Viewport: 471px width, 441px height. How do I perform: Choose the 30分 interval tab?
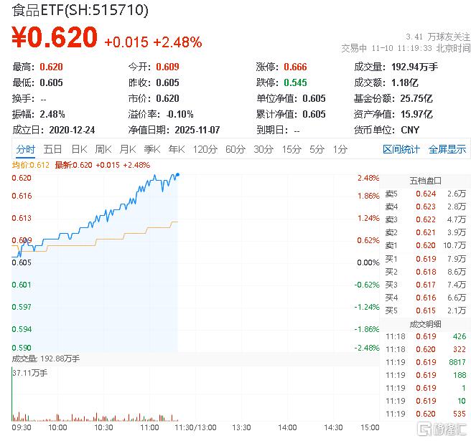pyautogui.click(x=264, y=149)
